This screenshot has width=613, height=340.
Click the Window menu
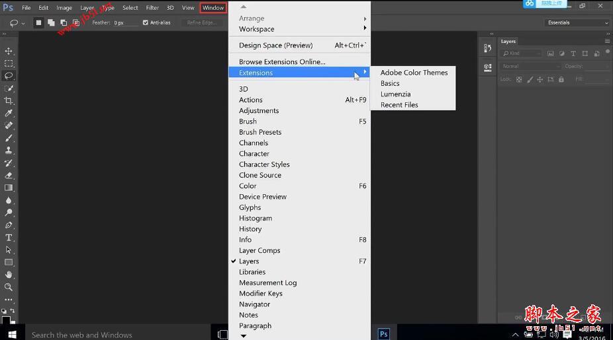click(x=213, y=8)
